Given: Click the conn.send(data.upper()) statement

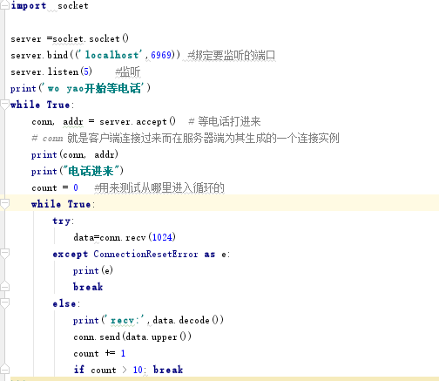Looking at the screenshot, I should point(132,337).
